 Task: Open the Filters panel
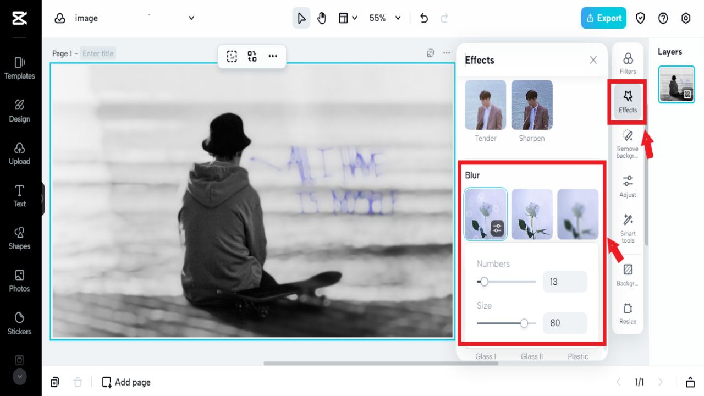(x=628, y=62)
